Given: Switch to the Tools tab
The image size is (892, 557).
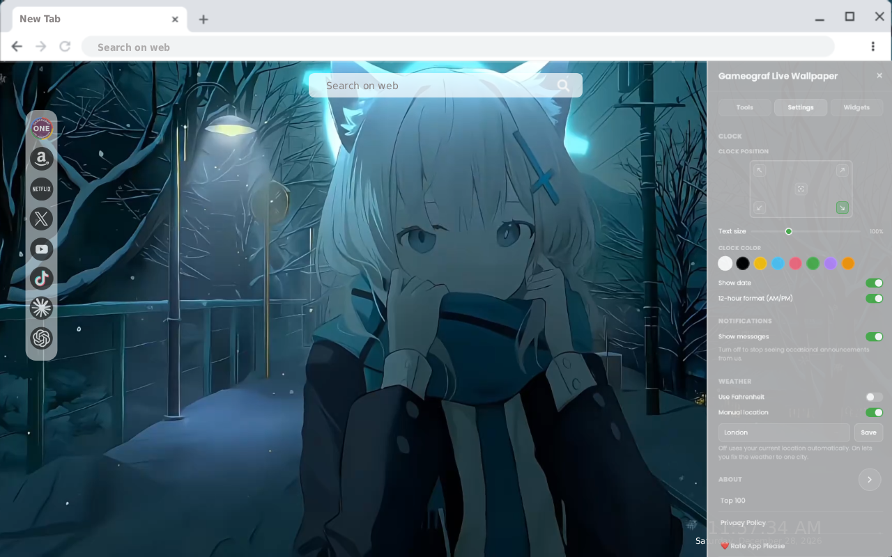Looking at the screenshot, I should click(745, 107).
